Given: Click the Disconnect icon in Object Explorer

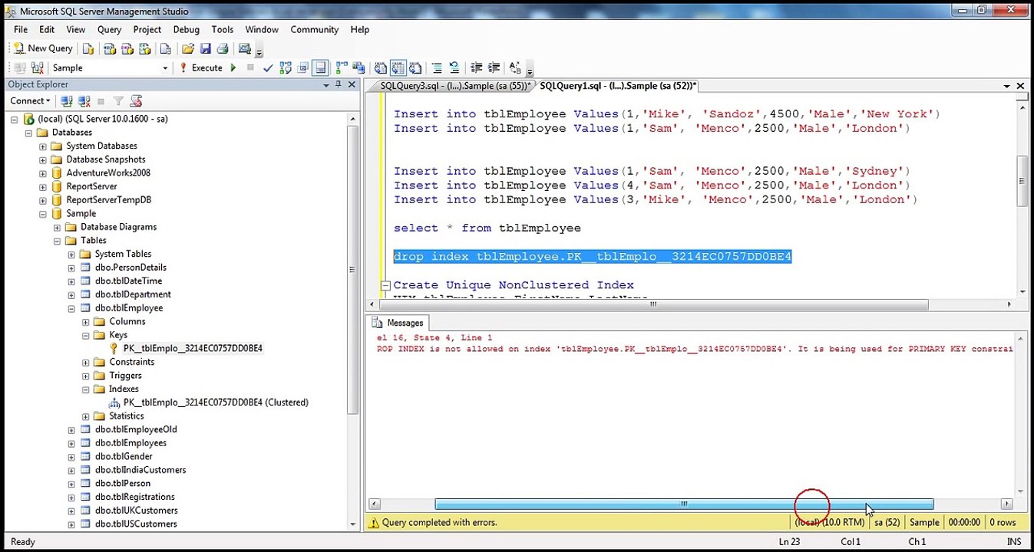Looking at the screenshot, I should pos(84,101).
